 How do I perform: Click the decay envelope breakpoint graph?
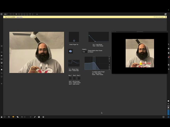(x=99, y=37)
